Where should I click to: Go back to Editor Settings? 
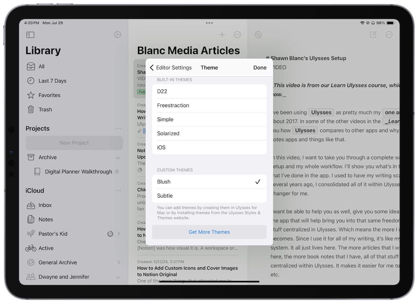coord(171,68)
